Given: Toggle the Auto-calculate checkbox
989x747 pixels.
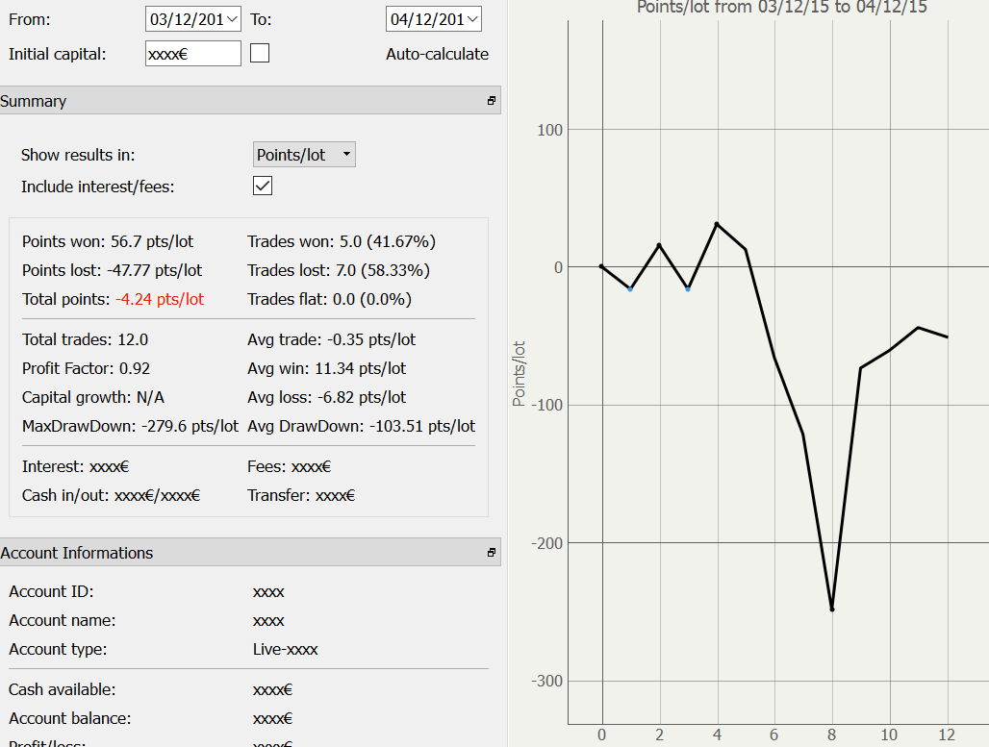Looking at the screenshot, I should tap(260, 54).
